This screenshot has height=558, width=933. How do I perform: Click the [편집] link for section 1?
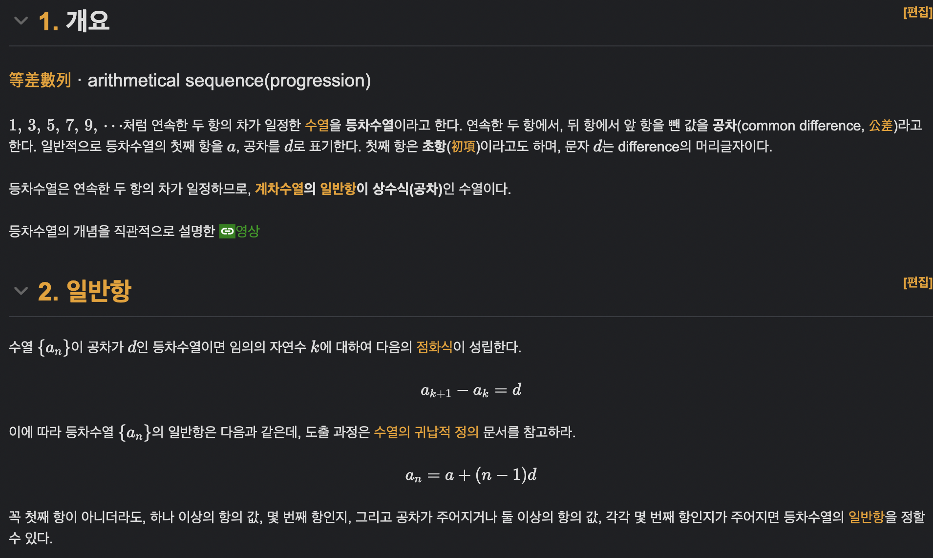(x=918, y=12)
